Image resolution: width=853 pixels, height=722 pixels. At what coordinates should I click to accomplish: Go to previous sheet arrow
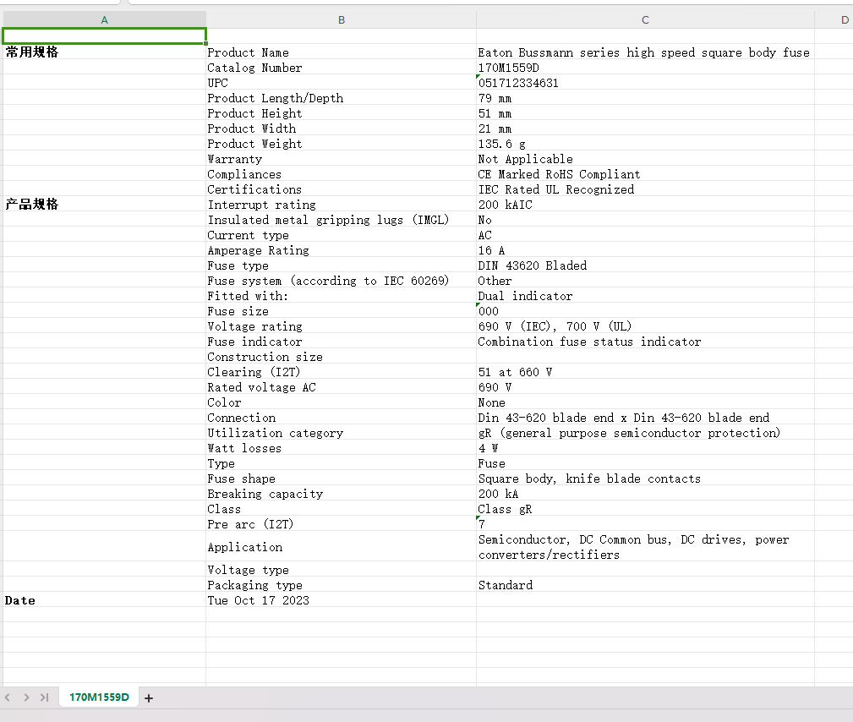8,697
